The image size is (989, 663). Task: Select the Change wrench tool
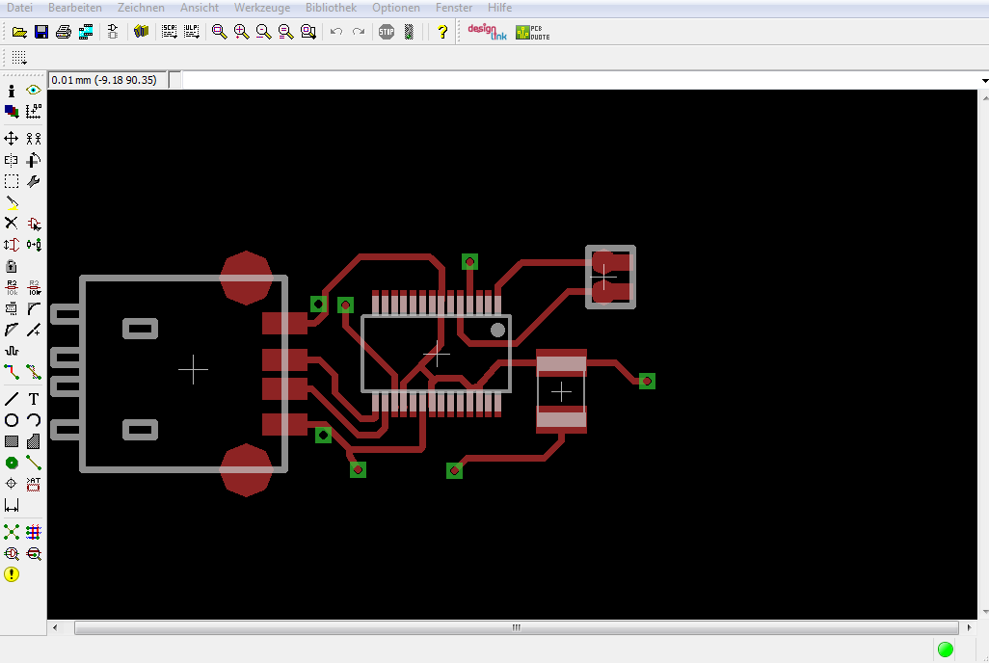(x=34, y=182)
